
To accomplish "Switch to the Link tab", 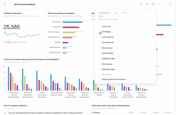I will click(x=116, y=13).
